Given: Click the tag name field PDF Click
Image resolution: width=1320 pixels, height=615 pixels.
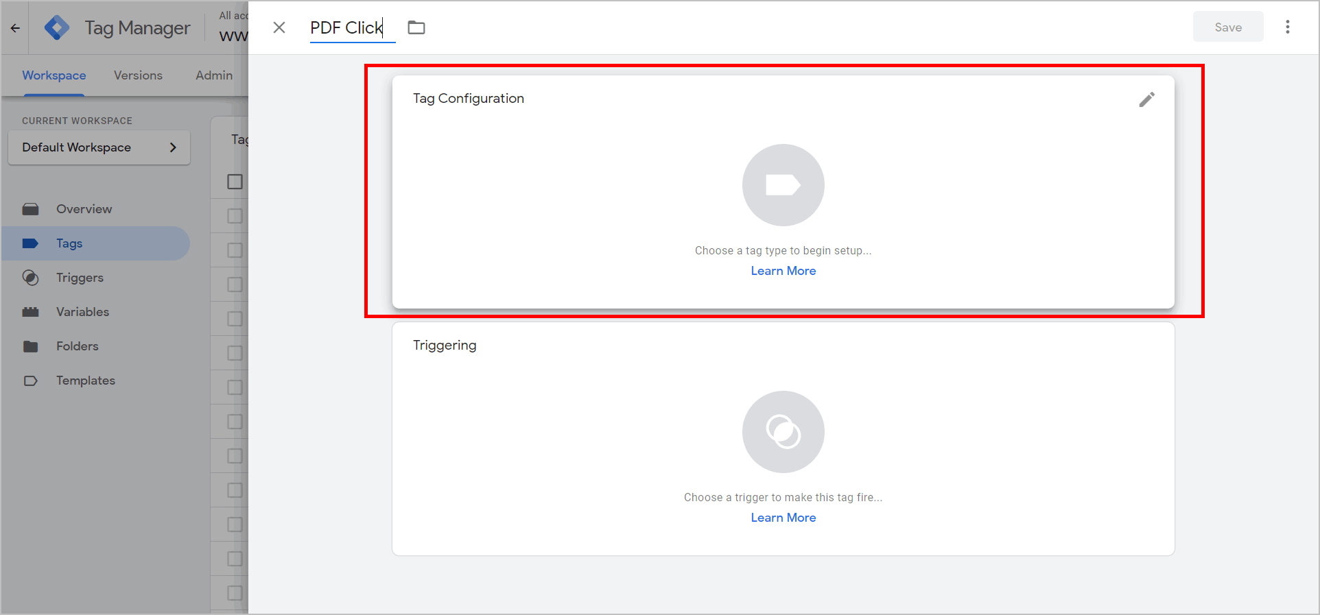Looking at the screenshot, I should pyautogui.click(x=352, y=27).
